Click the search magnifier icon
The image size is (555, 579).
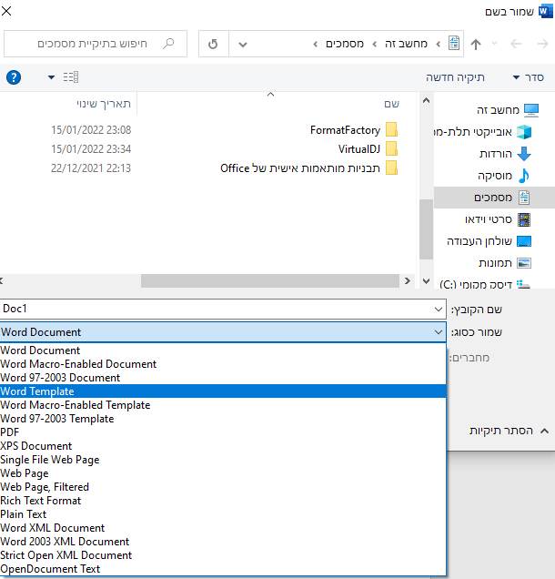[x=168, y=44]
